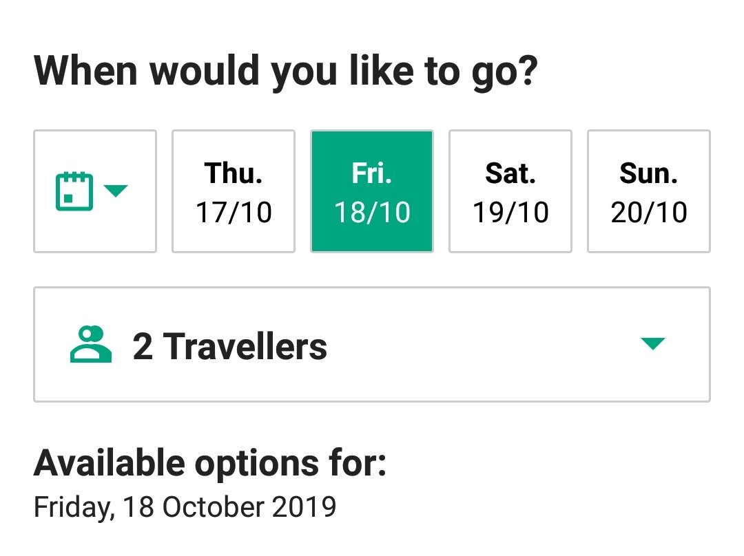Click the "Thu." day label

pyautogui.click(x=234, y=173)
